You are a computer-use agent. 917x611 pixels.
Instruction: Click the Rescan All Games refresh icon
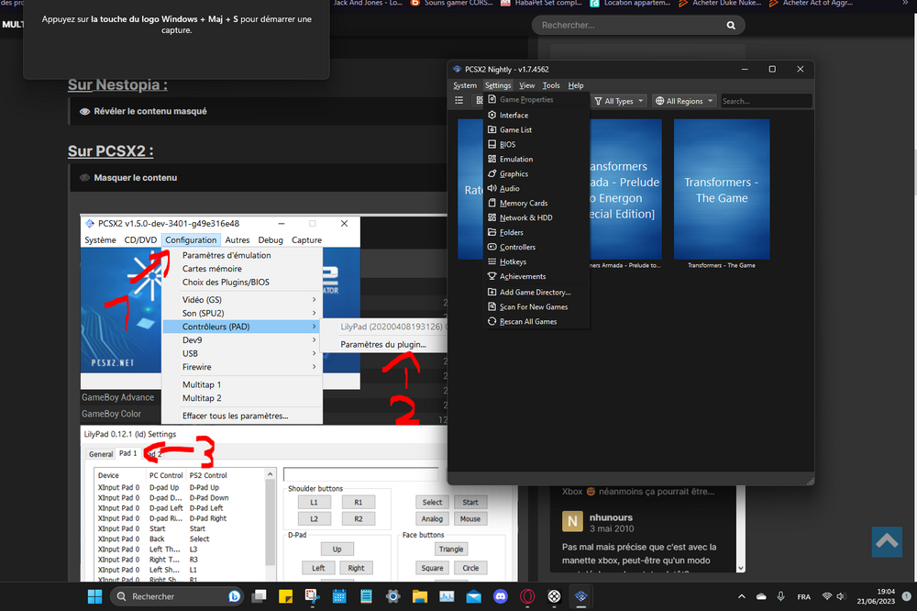pyautogui.click(x=492, y=321)
